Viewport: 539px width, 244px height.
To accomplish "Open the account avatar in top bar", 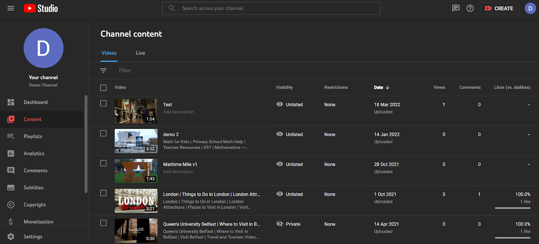I will click(530, 8).
